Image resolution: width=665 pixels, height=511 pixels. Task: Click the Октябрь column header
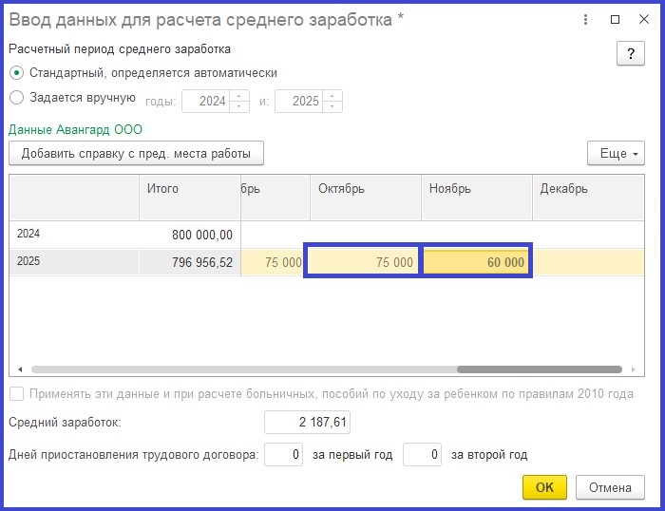(x=363, y=189)
